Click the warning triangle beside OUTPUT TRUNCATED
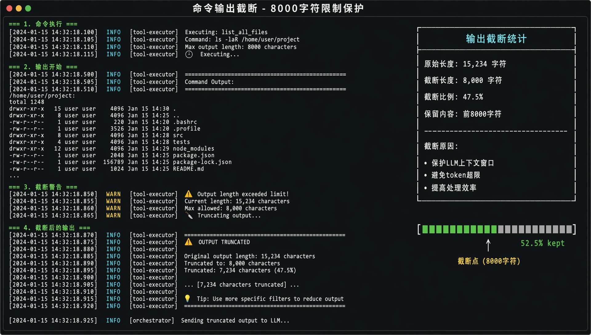Screen dimensions: 591x335 pos(188,242)
